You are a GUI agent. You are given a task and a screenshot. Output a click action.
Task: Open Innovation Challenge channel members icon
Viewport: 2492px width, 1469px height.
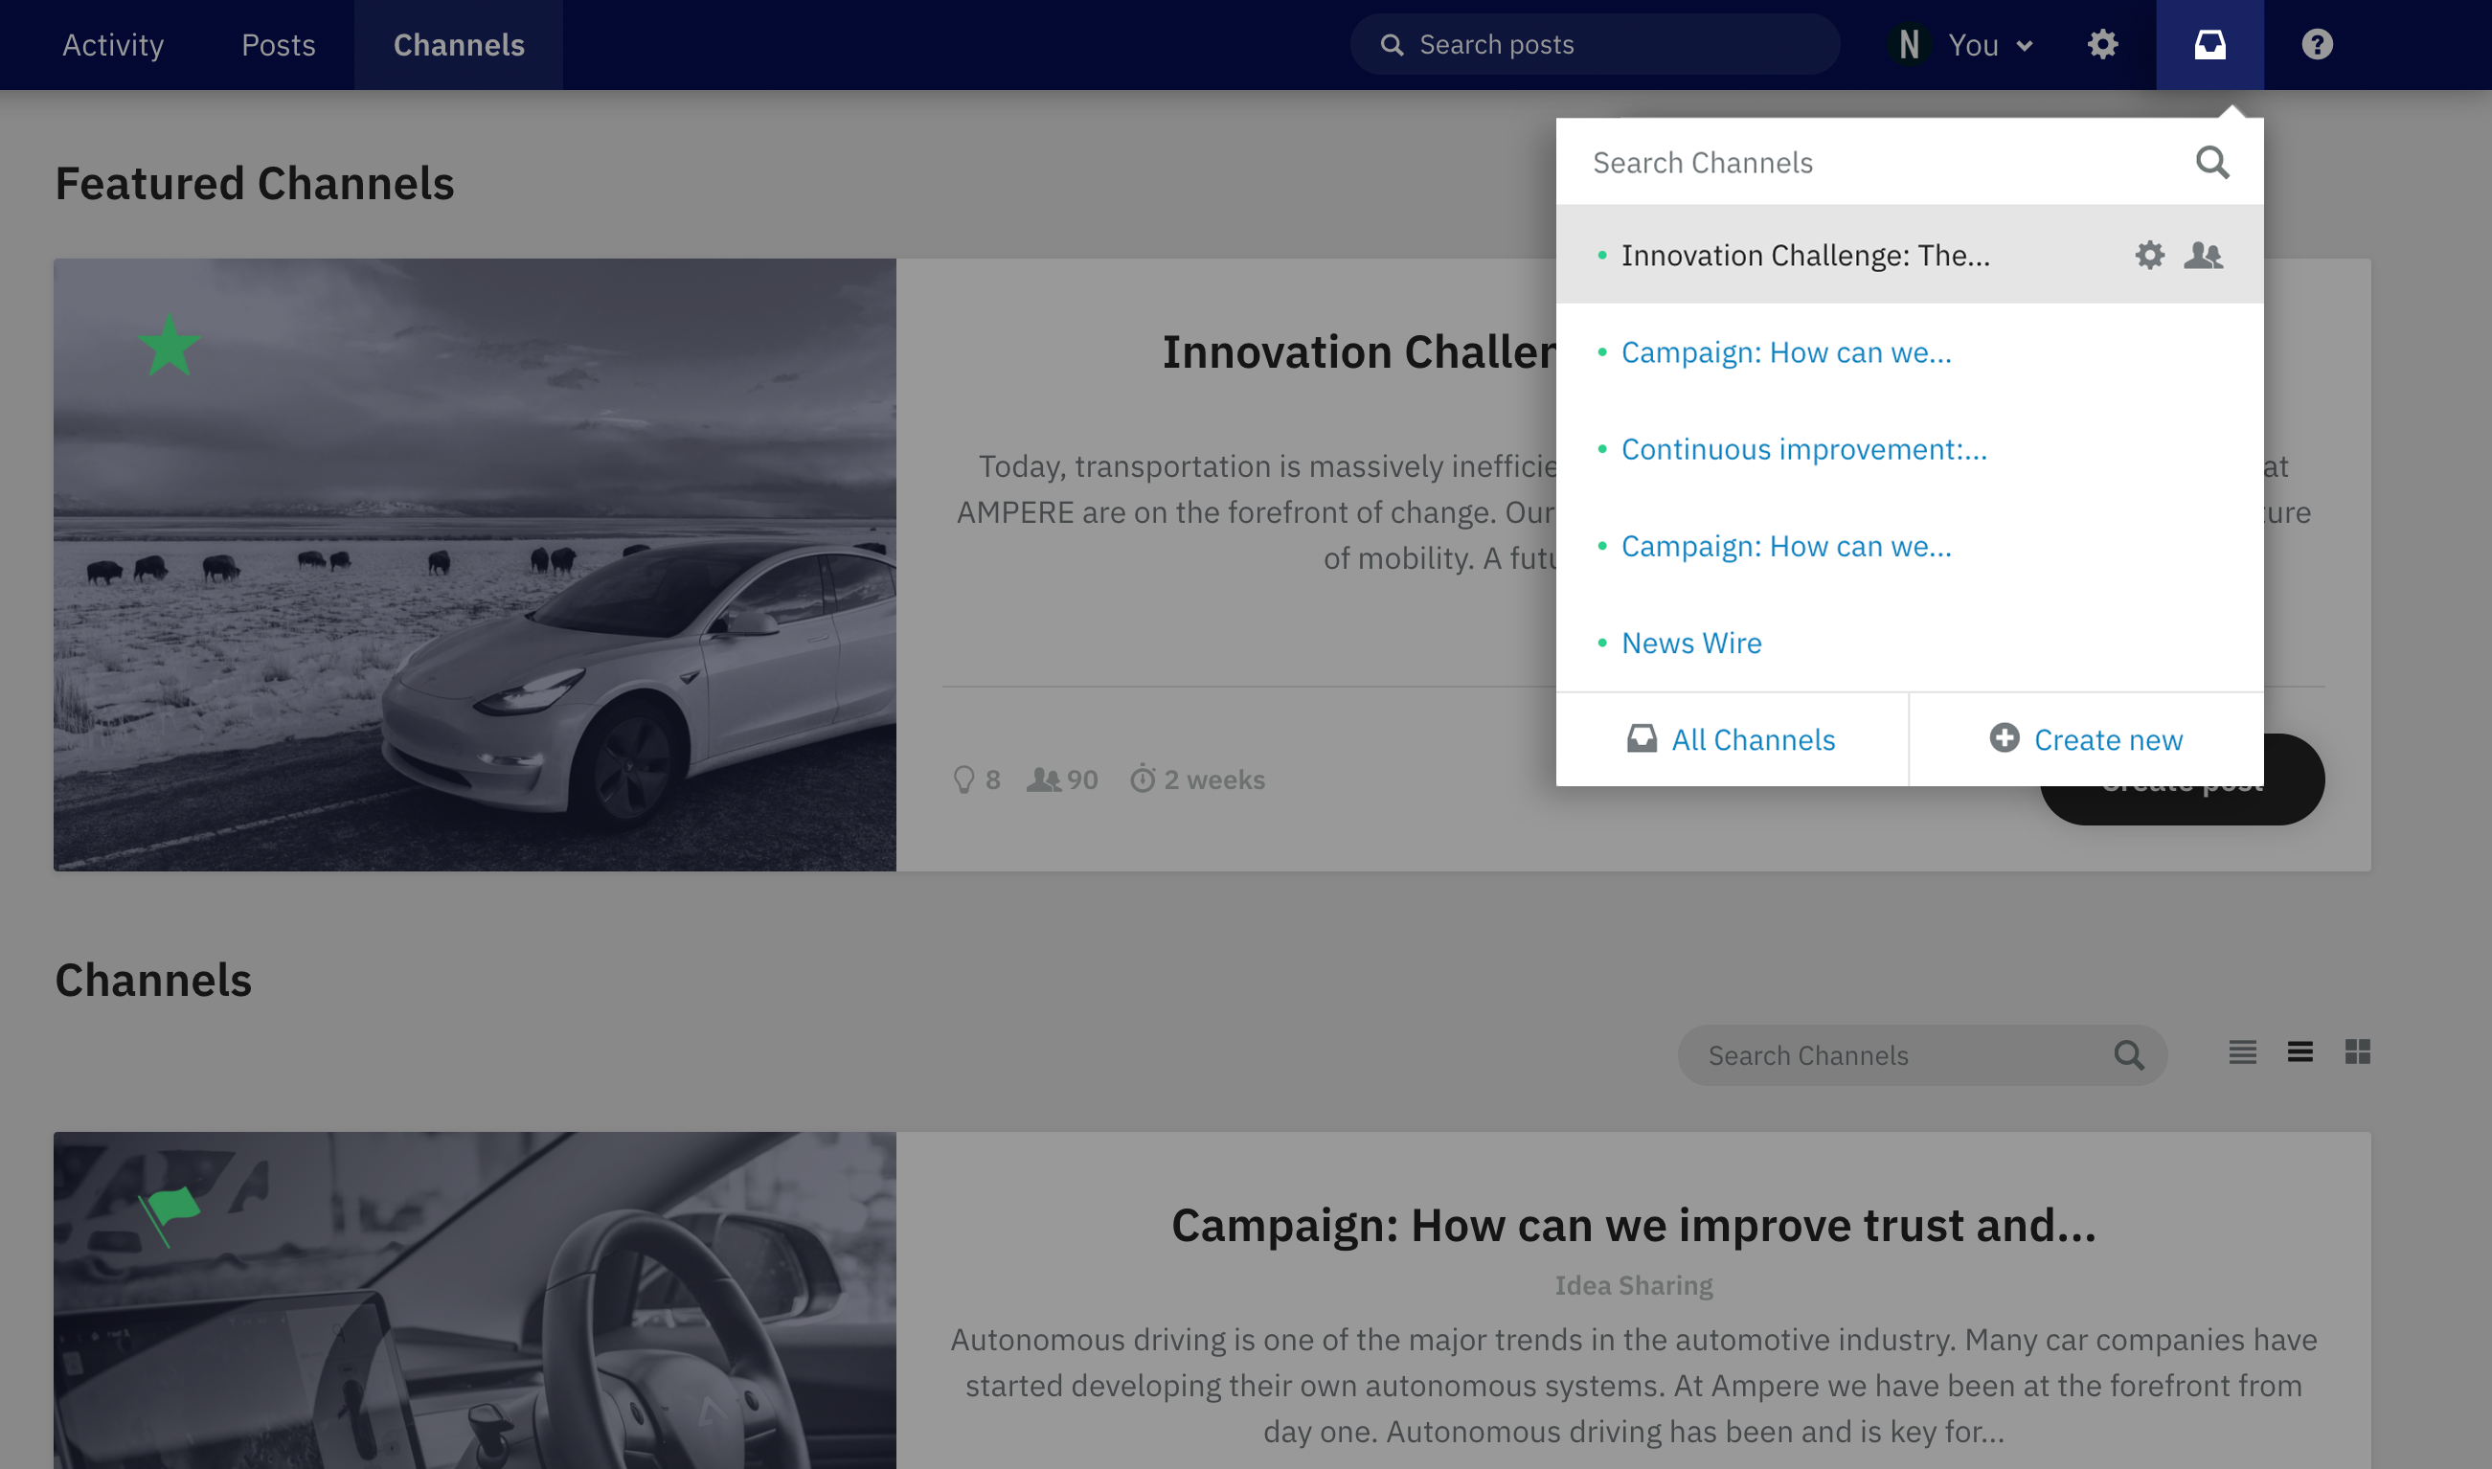(2203, 256)
